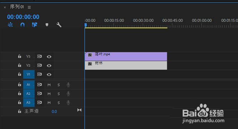238x129 pixels.
Task: Toggle A1 track targeting
Action: (29, 85)
